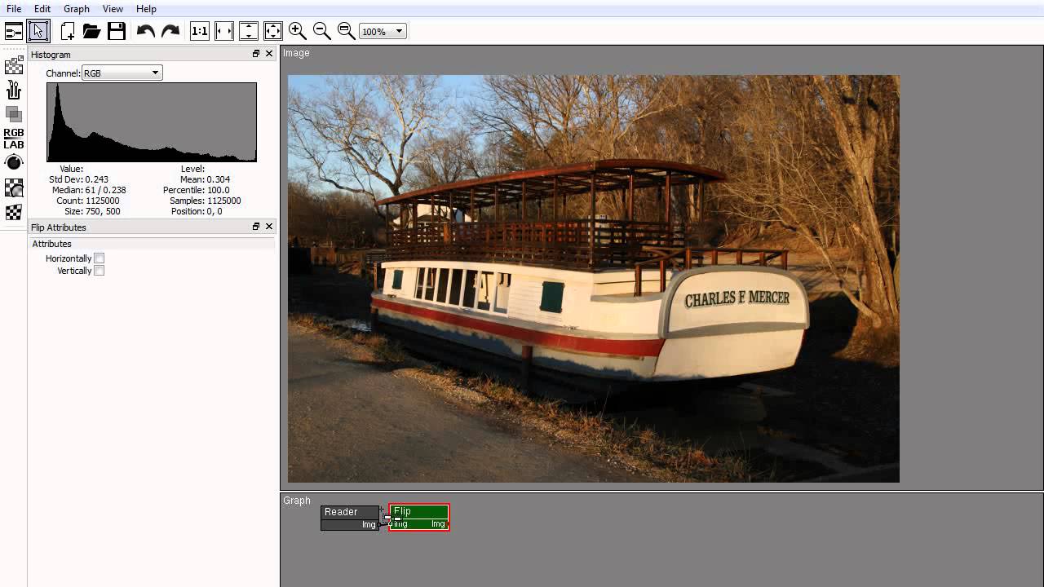This screenshot has width=1044, height=587.
Task: Enable the Vertically flip checkbox
Action: [x=100, y=271]
